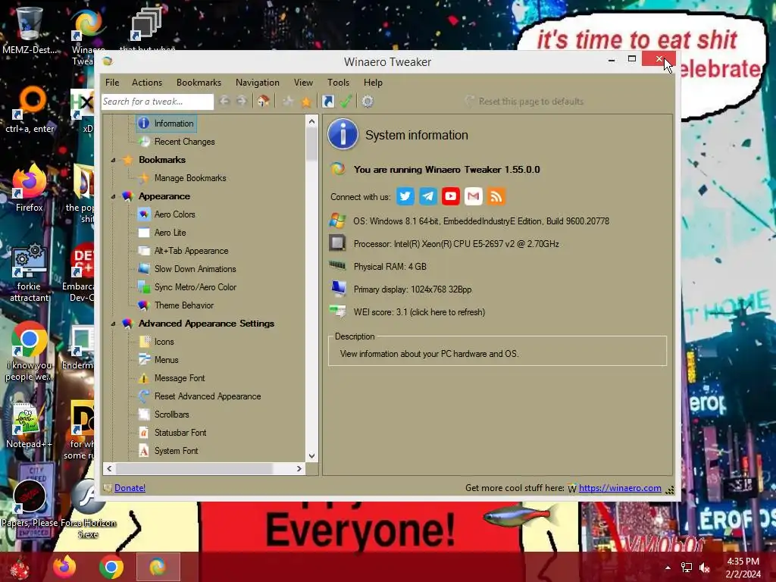Show hidden tray icons arrow
This screenshot has height=582, width=776.
668,568
